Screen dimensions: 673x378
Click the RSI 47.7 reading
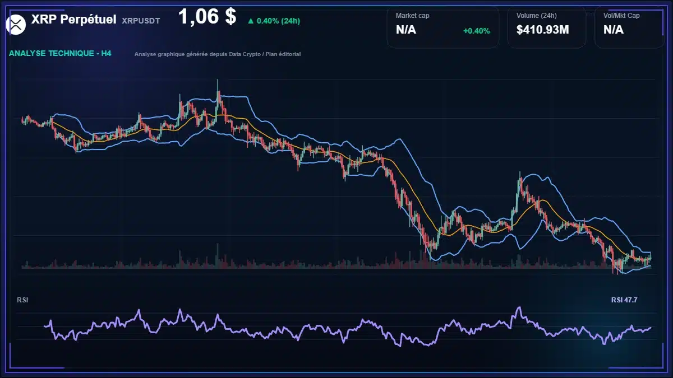click(x=624, y=300)
